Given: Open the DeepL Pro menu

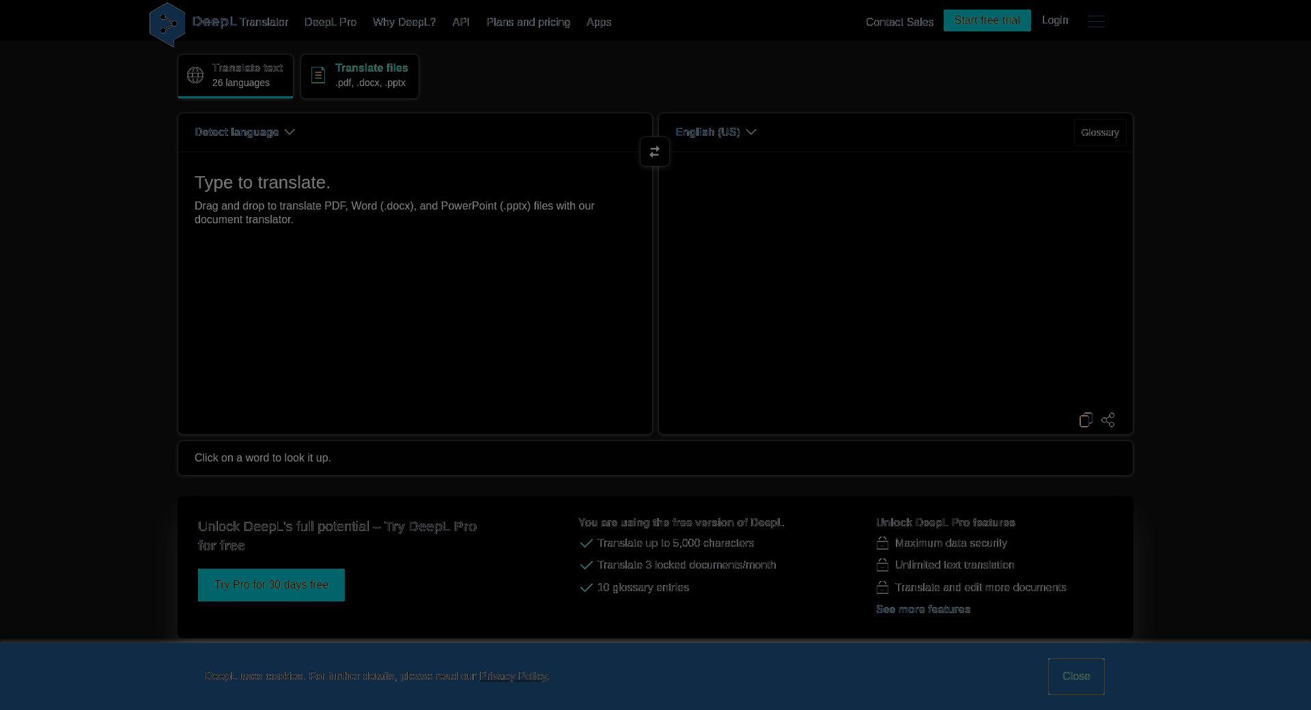Looking at the screenshot, I should [330, 22].
